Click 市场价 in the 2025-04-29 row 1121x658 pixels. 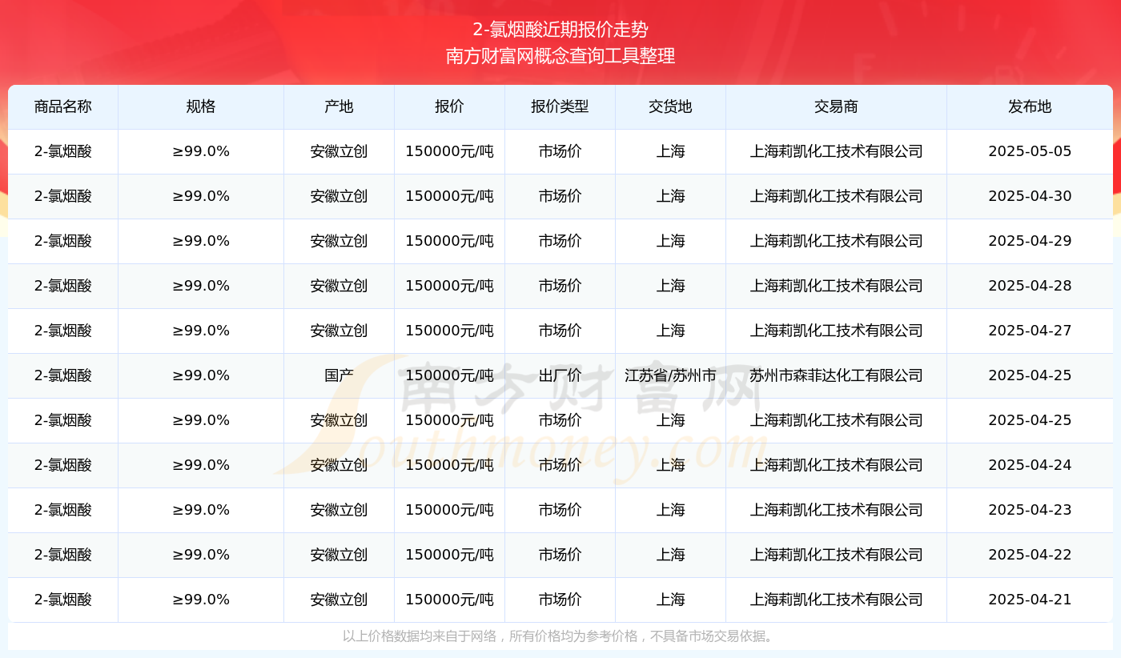560,241
